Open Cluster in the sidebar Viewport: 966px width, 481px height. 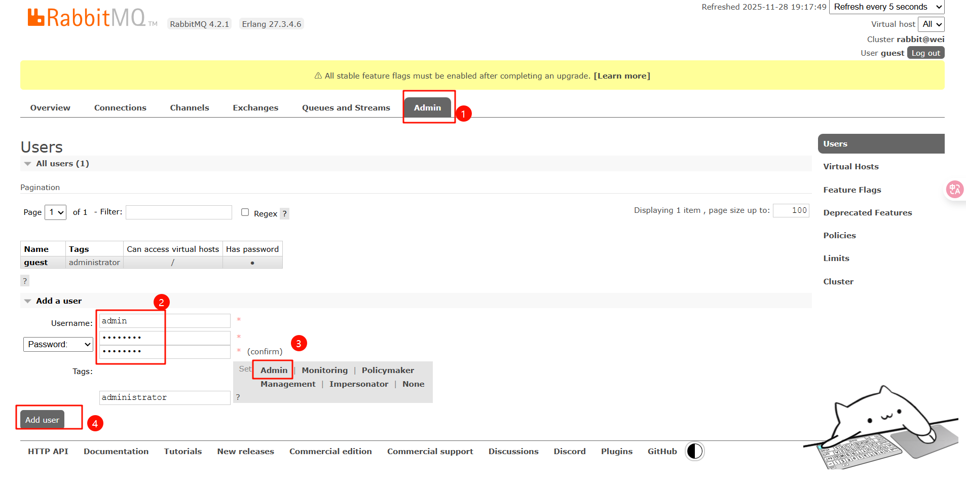click(x=838, y=282)
